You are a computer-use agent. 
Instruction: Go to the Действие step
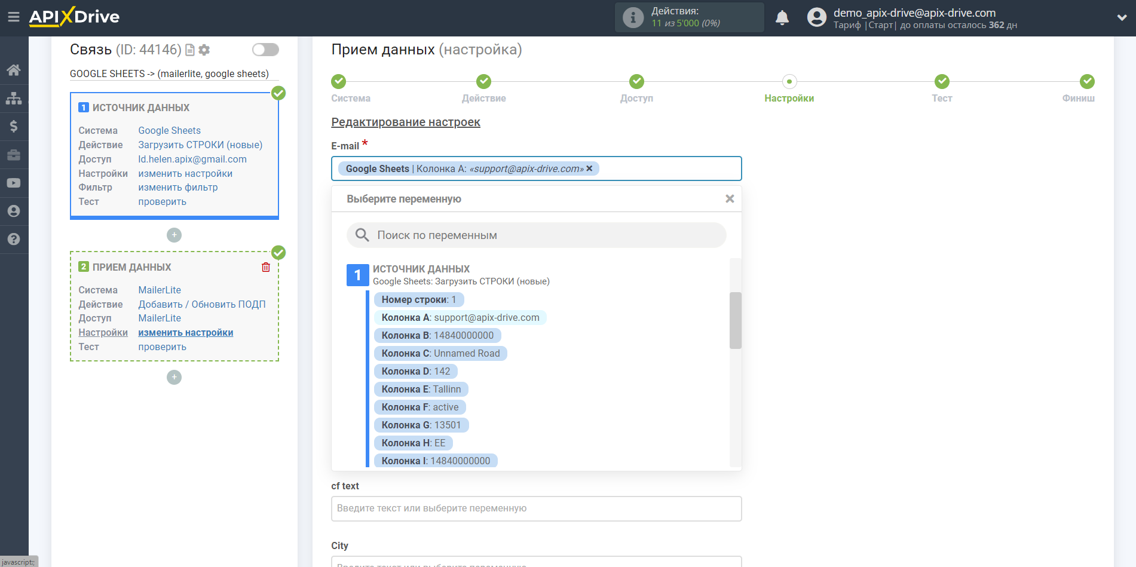pos(483,89)
